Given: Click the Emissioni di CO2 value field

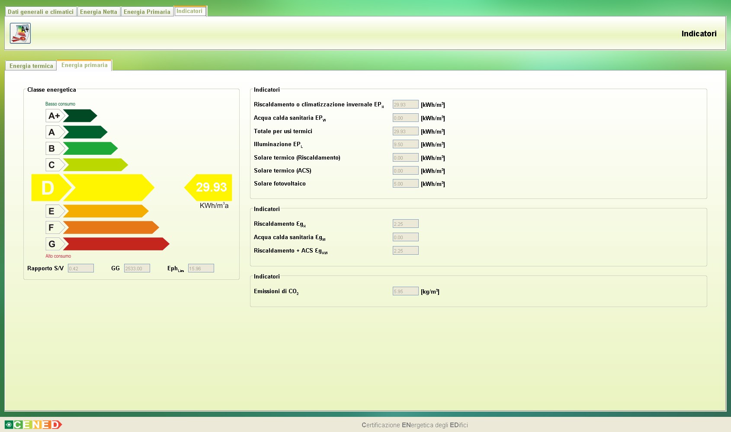Looking at the screenshot, I should (405, 291).
